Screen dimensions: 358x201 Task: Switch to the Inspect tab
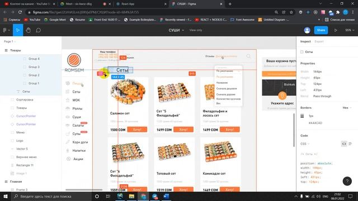tap(305, 41)
